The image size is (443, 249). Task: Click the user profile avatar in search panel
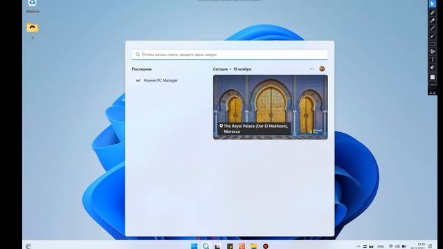322,69
